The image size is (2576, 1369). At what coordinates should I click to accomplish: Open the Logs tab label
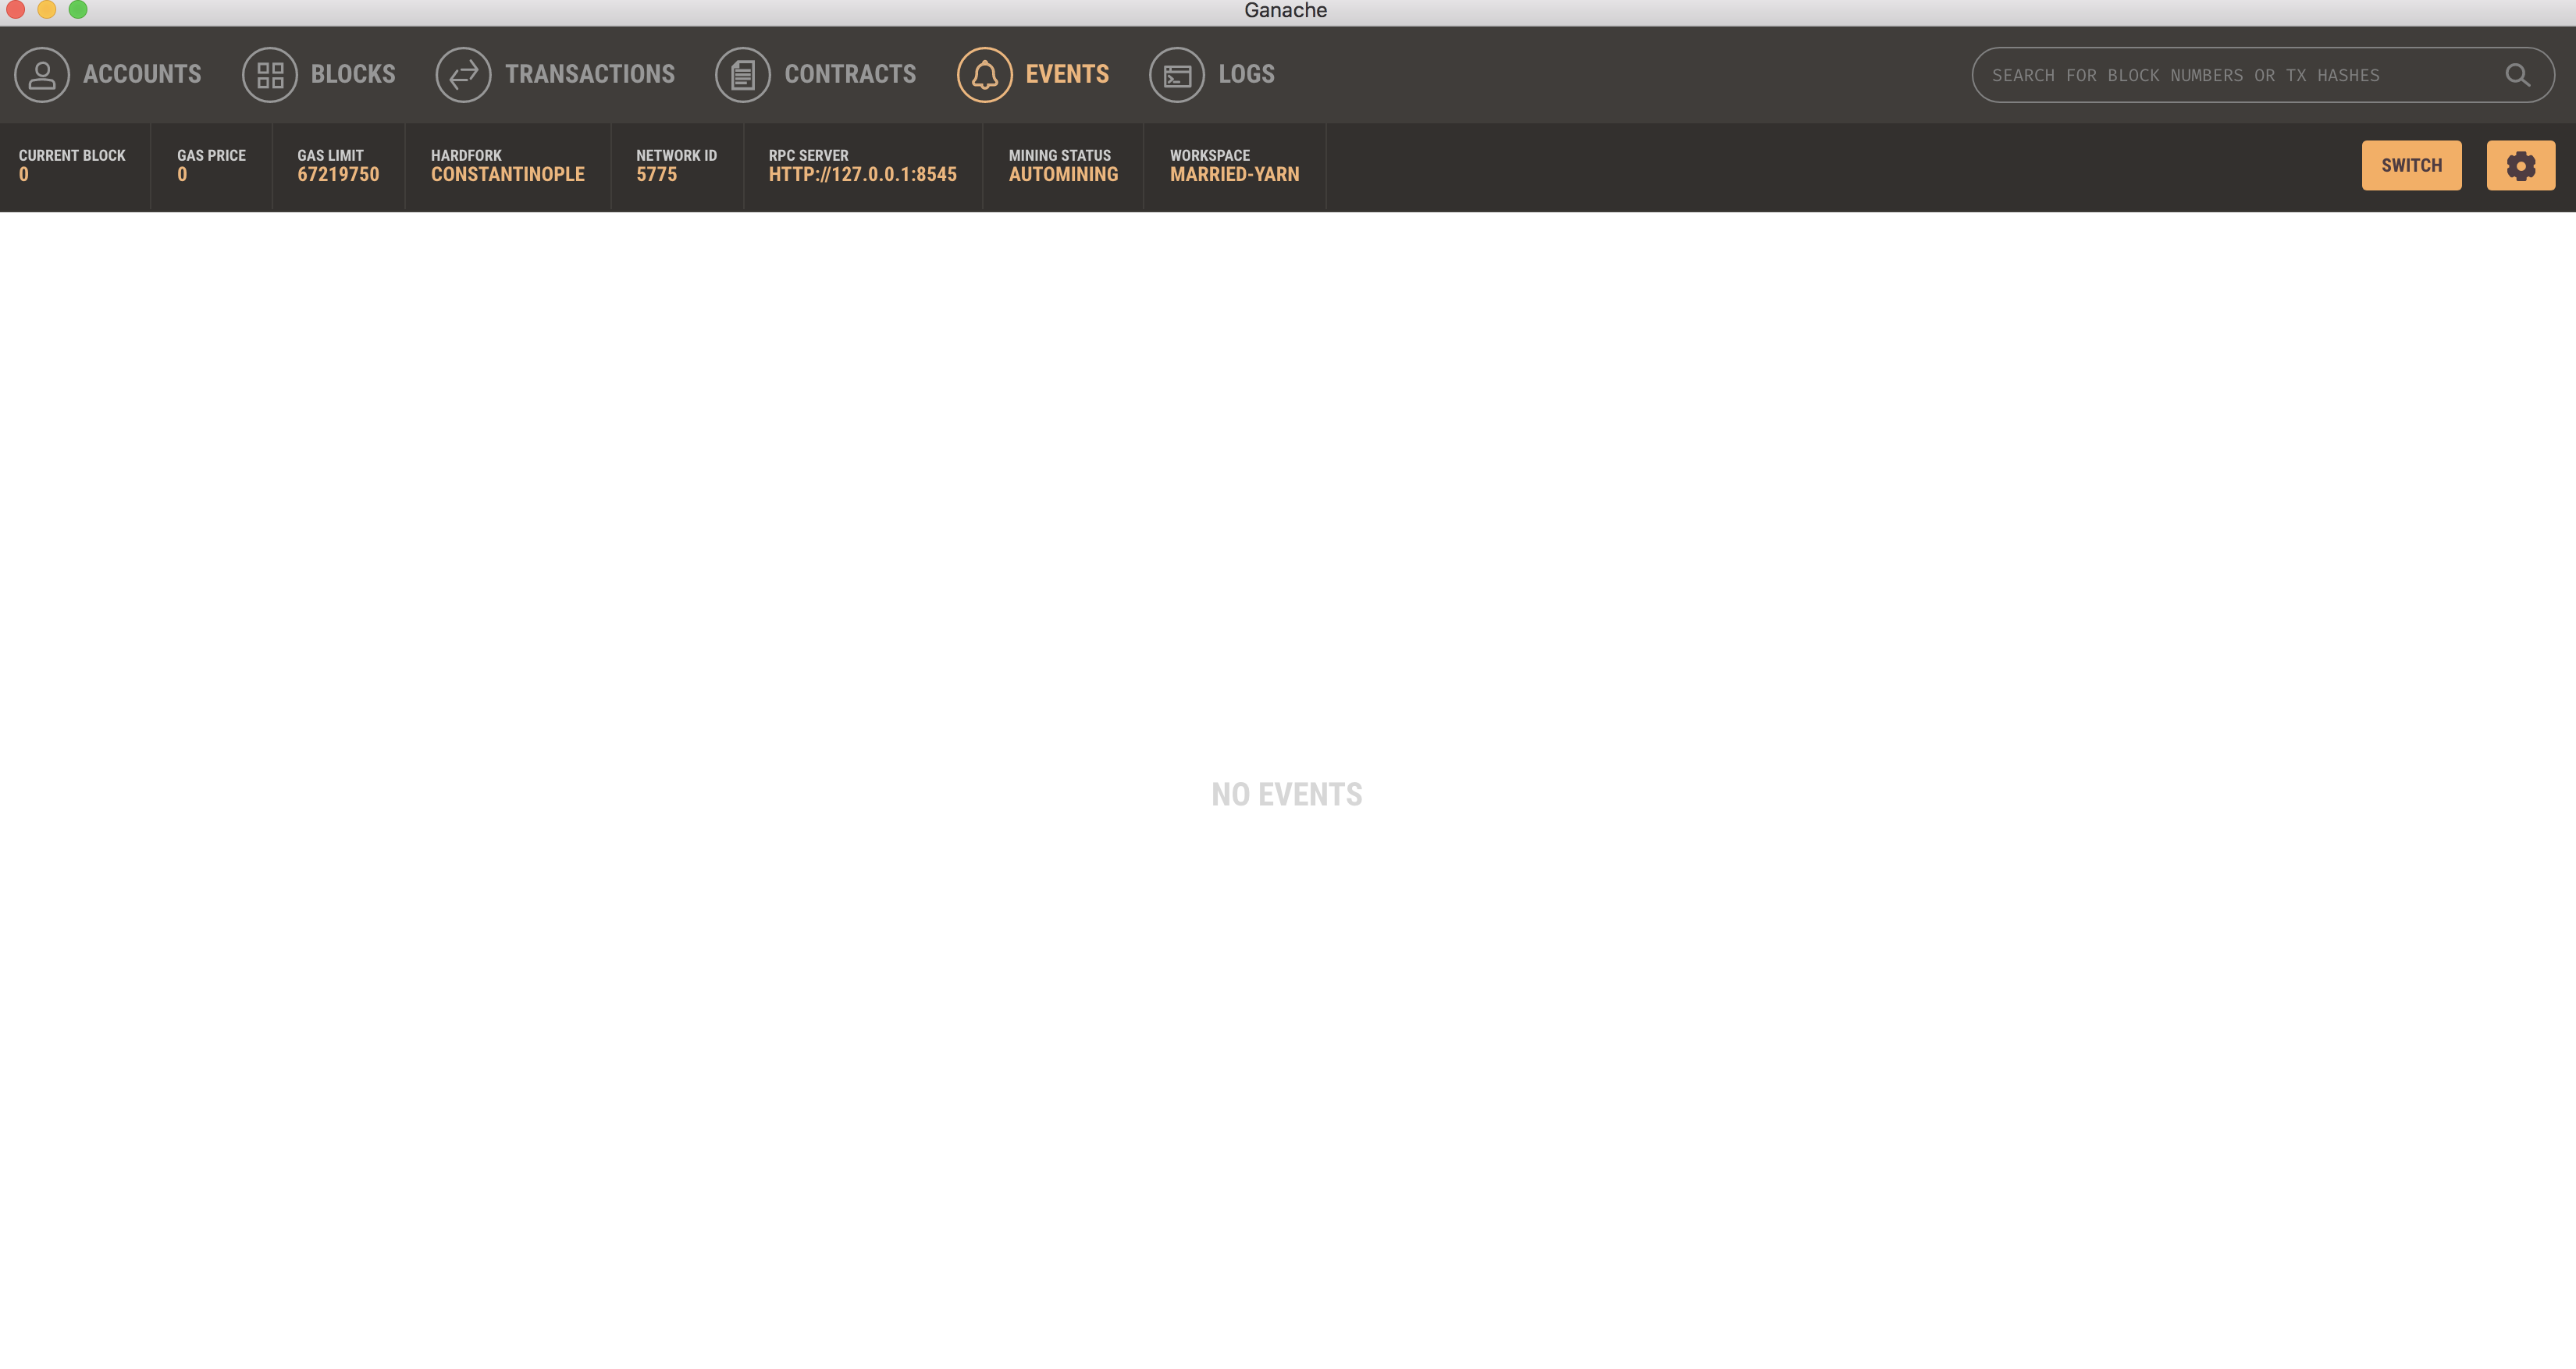[x=1246, y=75]
